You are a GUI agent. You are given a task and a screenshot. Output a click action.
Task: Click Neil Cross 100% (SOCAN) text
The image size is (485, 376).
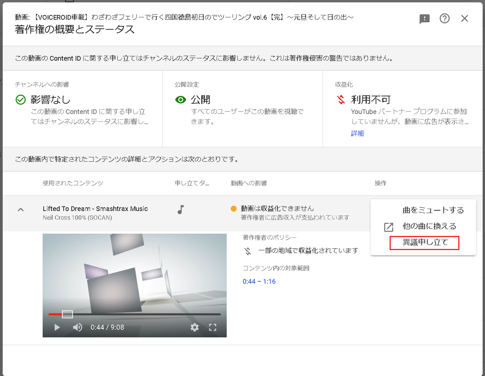coord(77,218)
